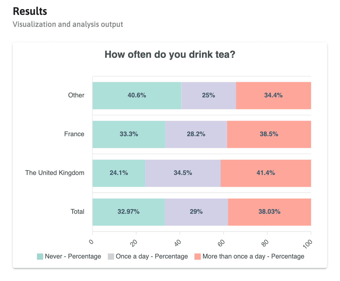Toggle the Never - Percentage legend swatch
This screenshot has height=281, width=340.
coord(40,257)
